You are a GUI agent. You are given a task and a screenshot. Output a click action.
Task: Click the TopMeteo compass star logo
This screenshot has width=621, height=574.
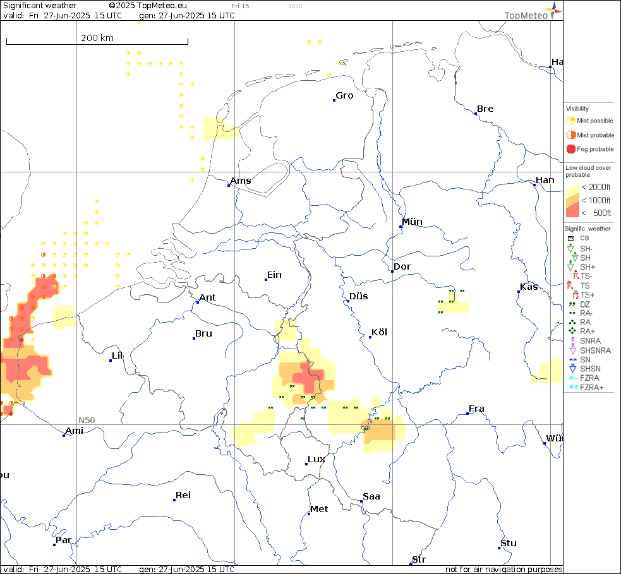coord(553,10)
